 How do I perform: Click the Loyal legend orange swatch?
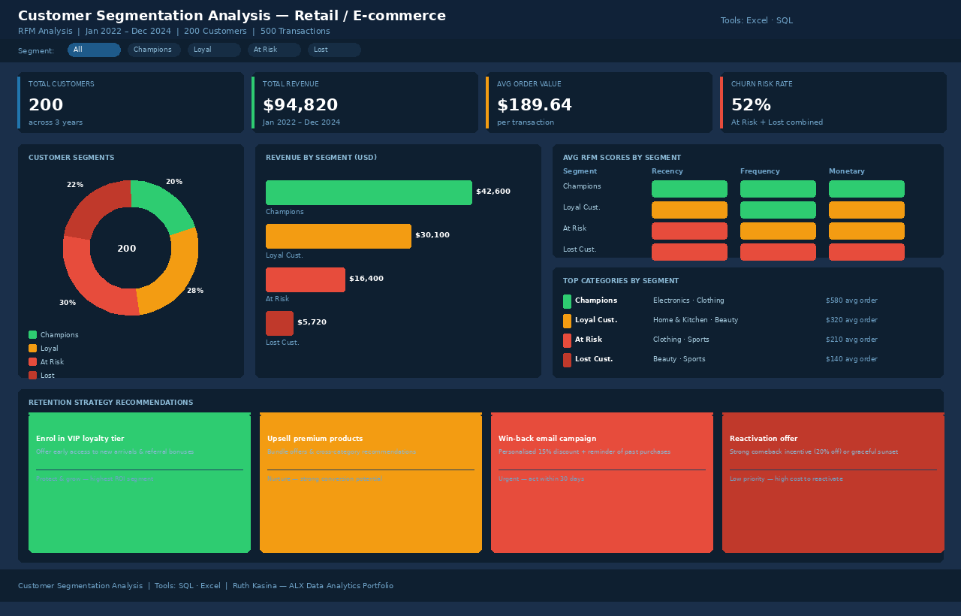(x=32, y=349)
